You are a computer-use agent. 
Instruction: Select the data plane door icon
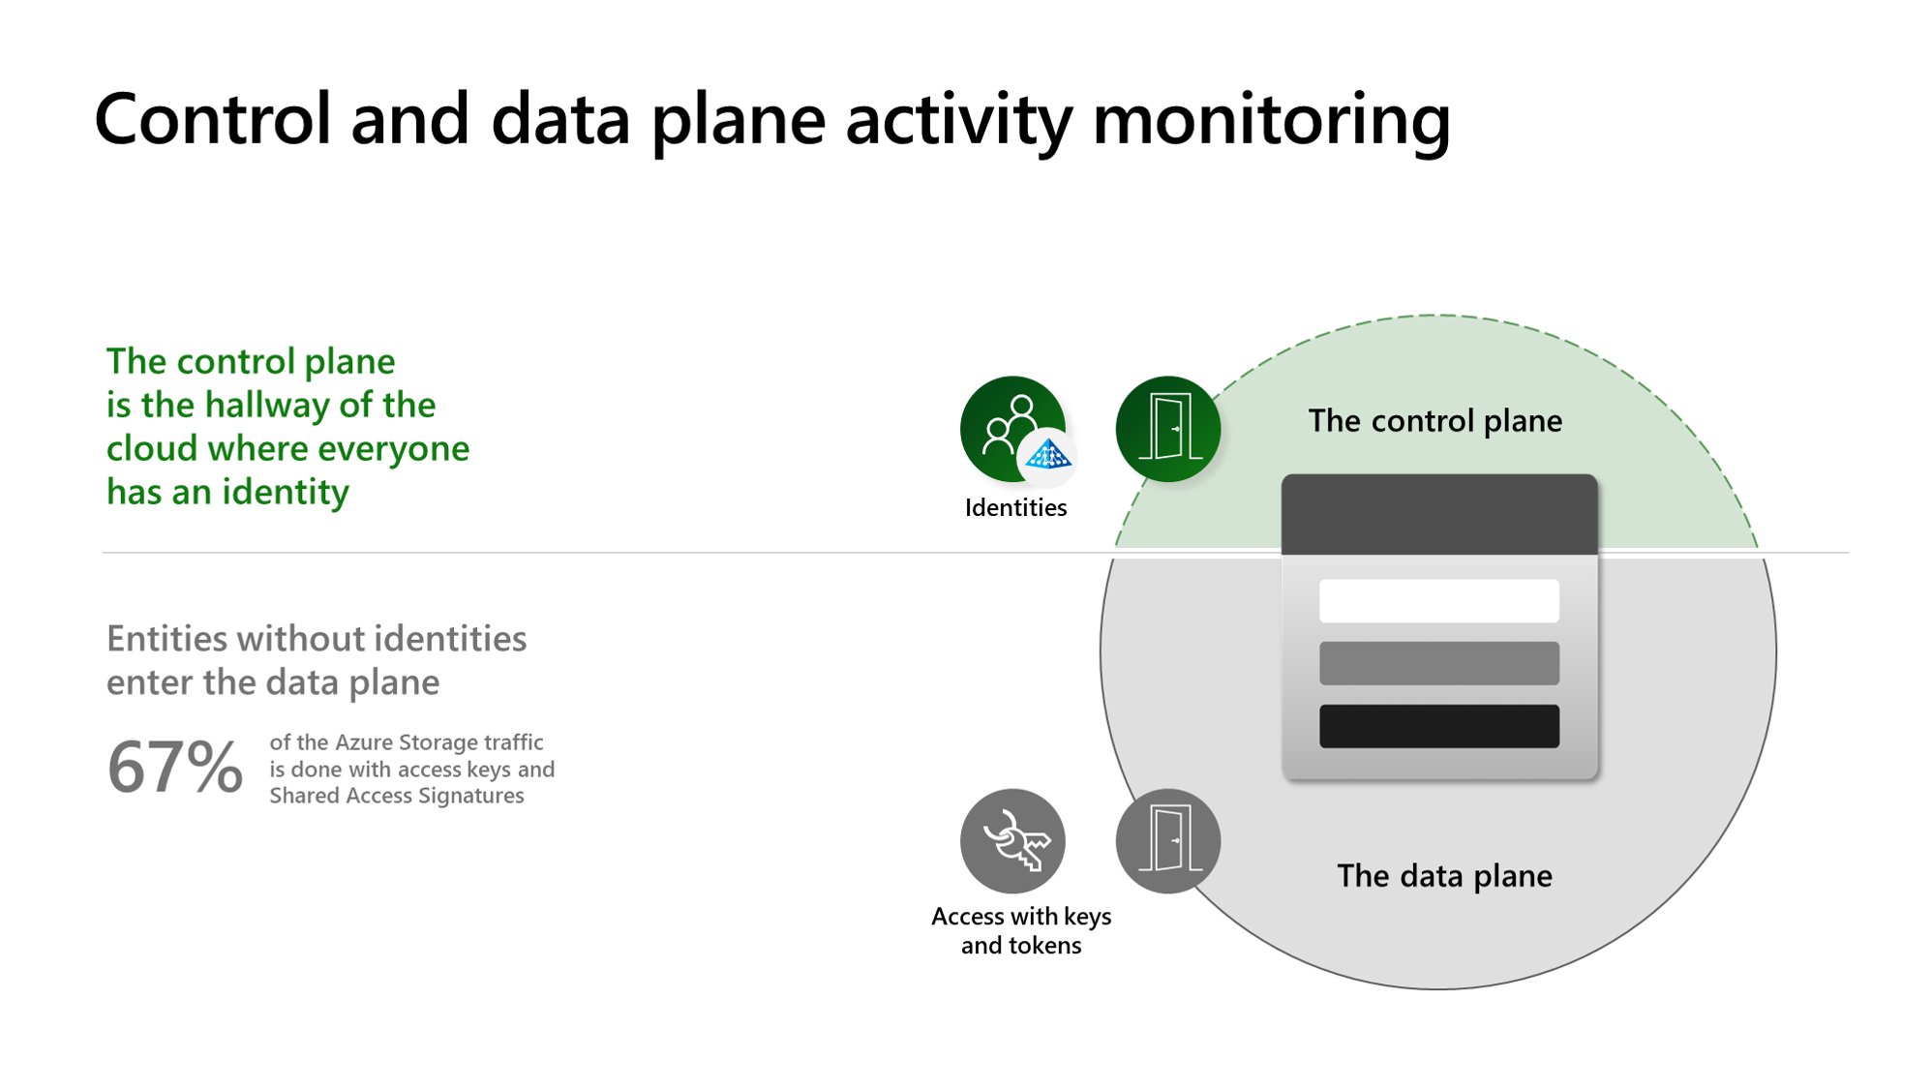pos(1166,842)
